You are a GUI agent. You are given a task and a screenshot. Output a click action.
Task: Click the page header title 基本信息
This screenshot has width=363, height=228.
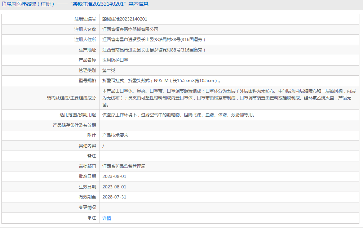[x=138, y=4]
